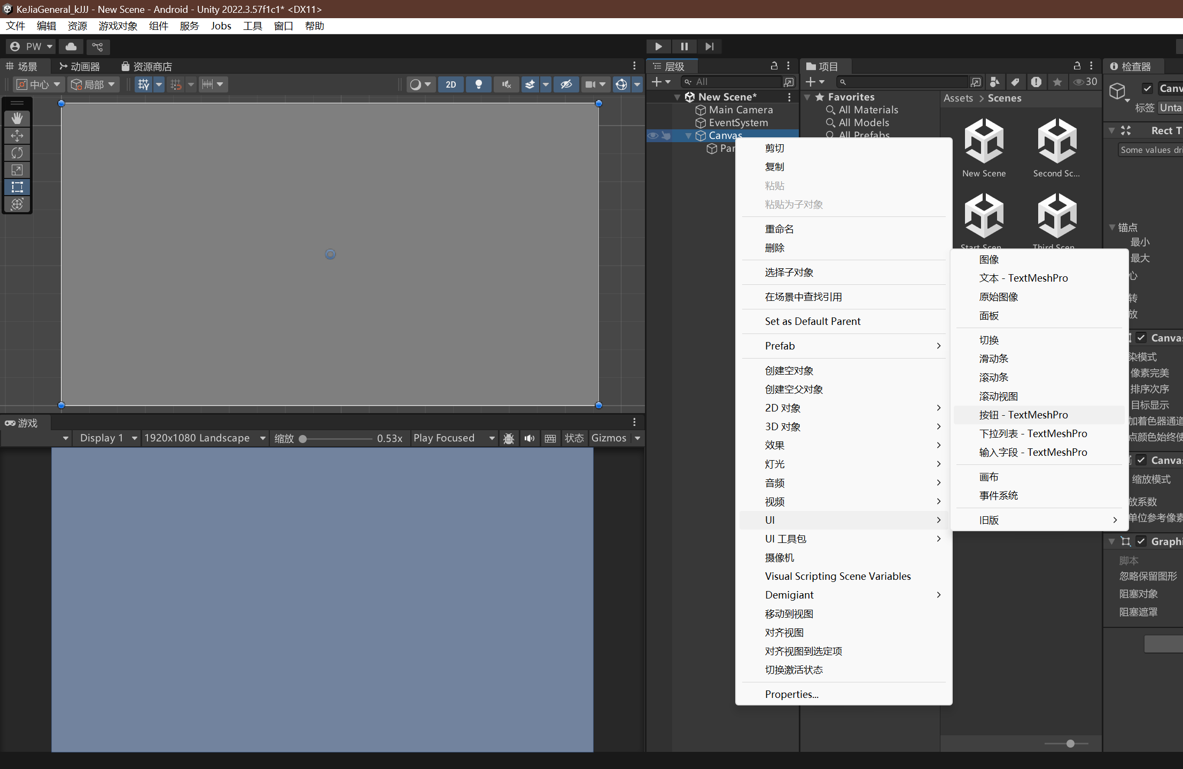
Task: Click the 状态 stats button
Action: (x=574, y=438)
